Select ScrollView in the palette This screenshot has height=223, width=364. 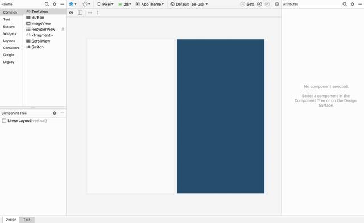(45, 41)
